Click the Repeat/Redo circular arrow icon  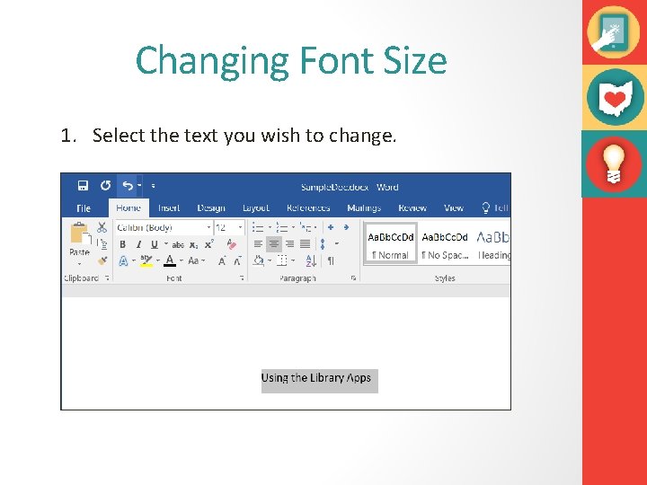tap(106, 186)
